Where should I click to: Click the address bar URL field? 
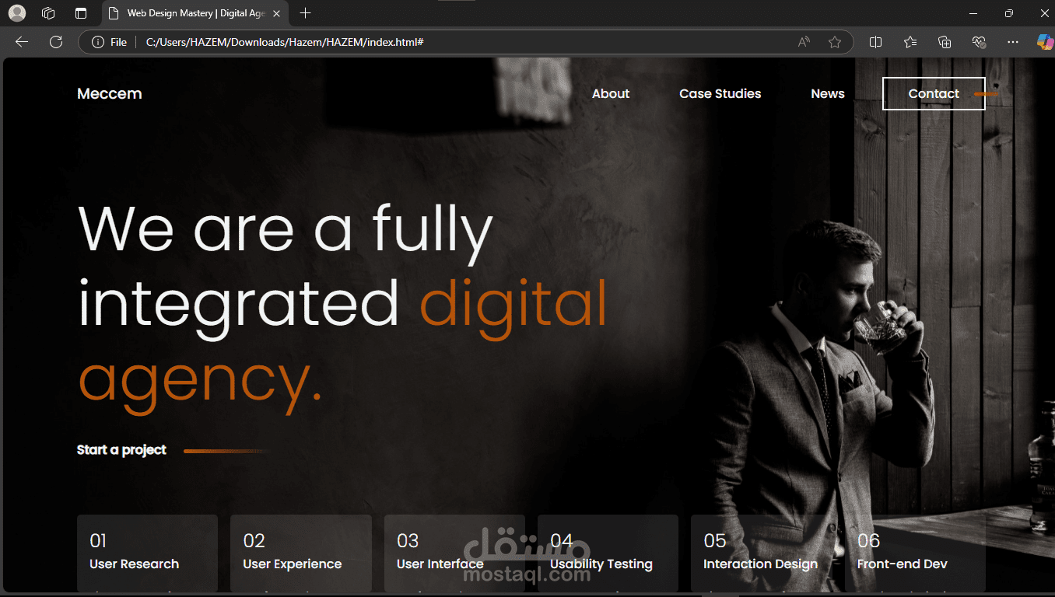[467, 42]
